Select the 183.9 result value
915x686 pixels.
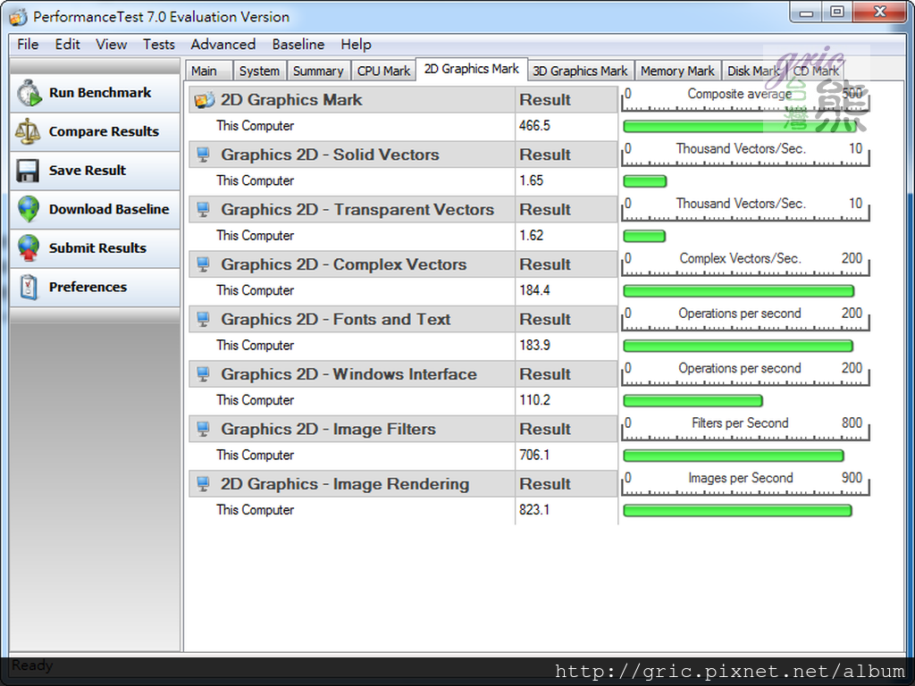534,346
